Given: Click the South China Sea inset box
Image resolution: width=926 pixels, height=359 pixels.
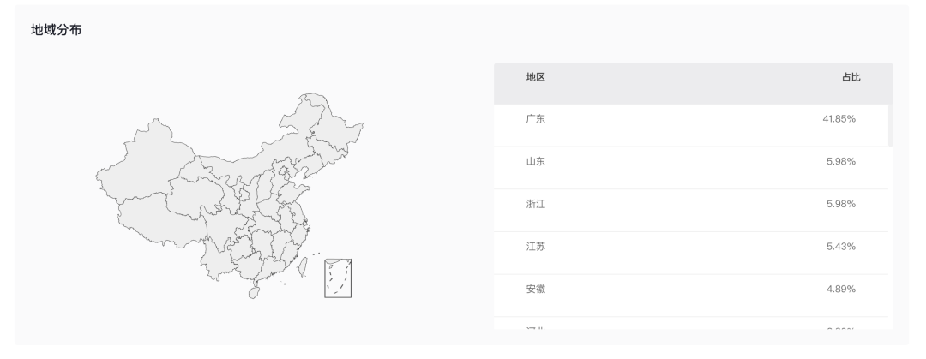Looking at the screenshot, I should (338, 278).
